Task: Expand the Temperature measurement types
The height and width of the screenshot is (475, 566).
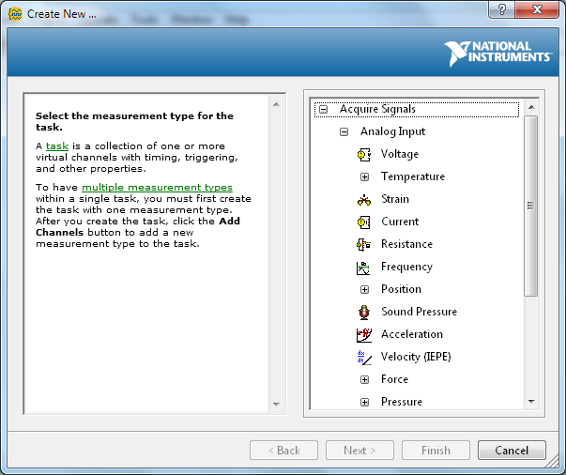Action: click(x=364, y=176)
